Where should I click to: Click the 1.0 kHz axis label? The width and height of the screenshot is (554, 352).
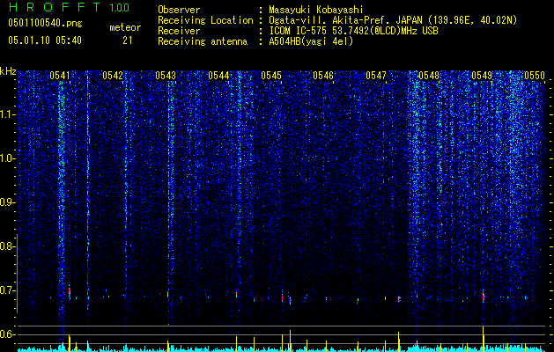pyautogui.click(x=8, y=158)
